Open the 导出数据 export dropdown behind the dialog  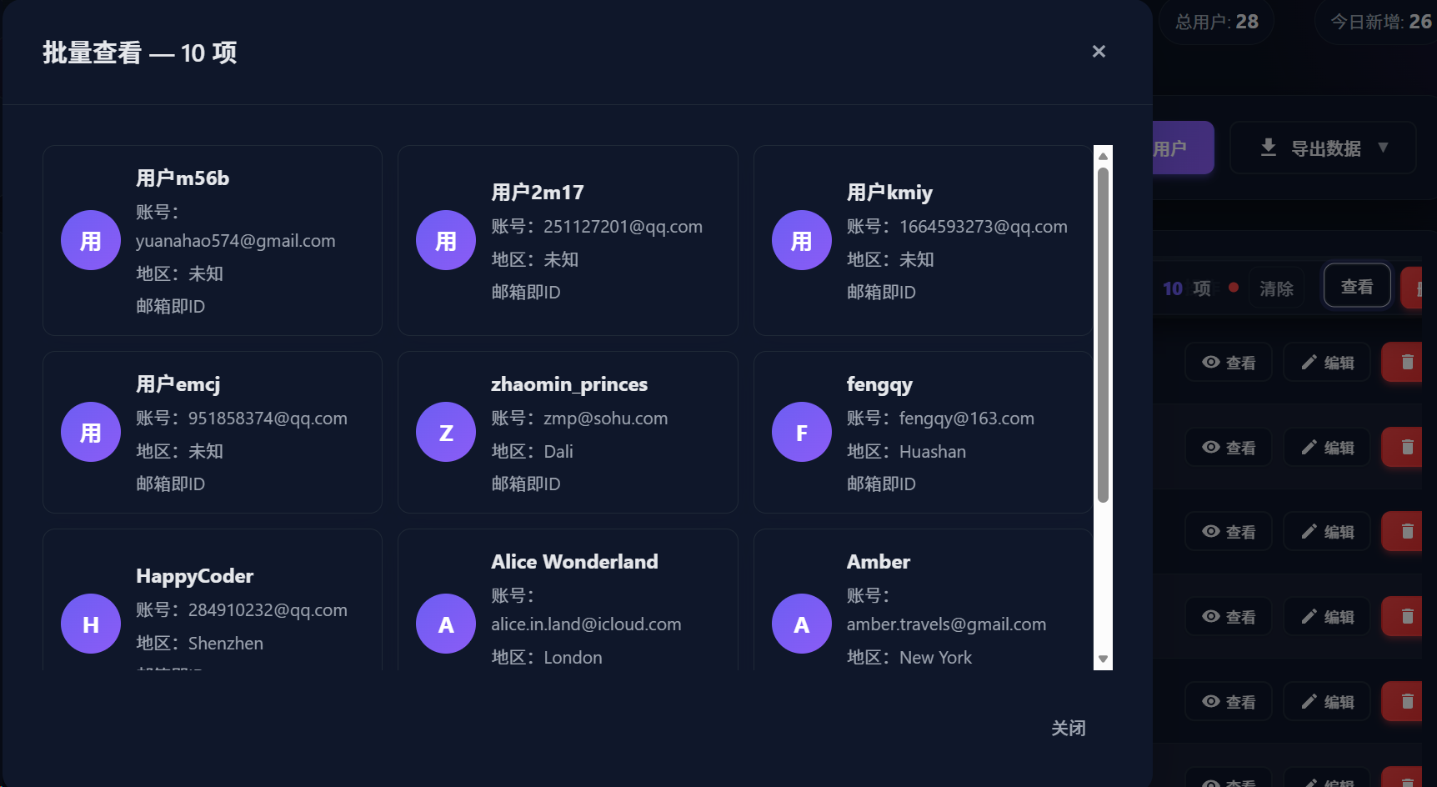pos(1323,148)
